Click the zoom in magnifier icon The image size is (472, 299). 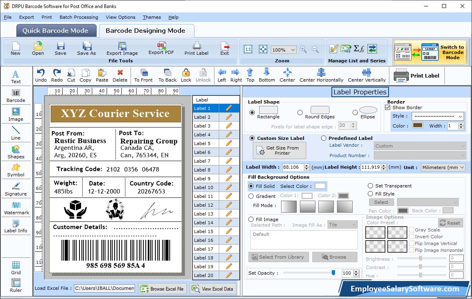303,50
